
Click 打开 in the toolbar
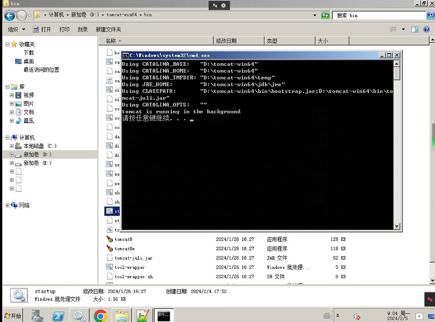pyautogui.click(x=42, y=29)
